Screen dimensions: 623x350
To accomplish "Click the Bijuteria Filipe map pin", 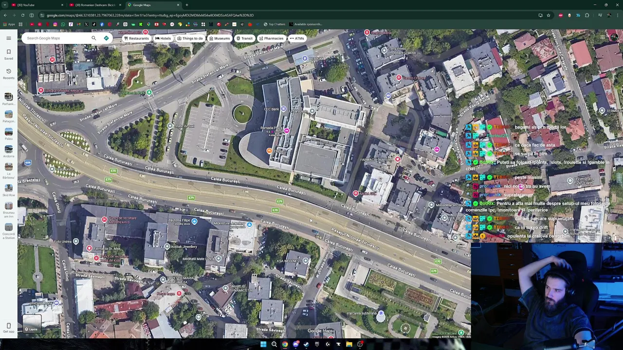I will (x=194, y=222).
